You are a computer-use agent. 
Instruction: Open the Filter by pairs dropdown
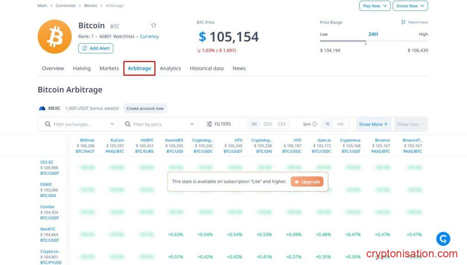tap(157, 124)
